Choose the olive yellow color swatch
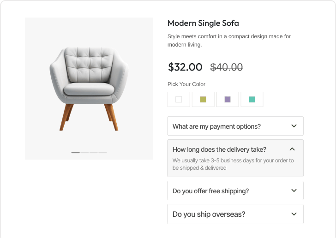This screenshot has width=336, height=238. (203, 99)
